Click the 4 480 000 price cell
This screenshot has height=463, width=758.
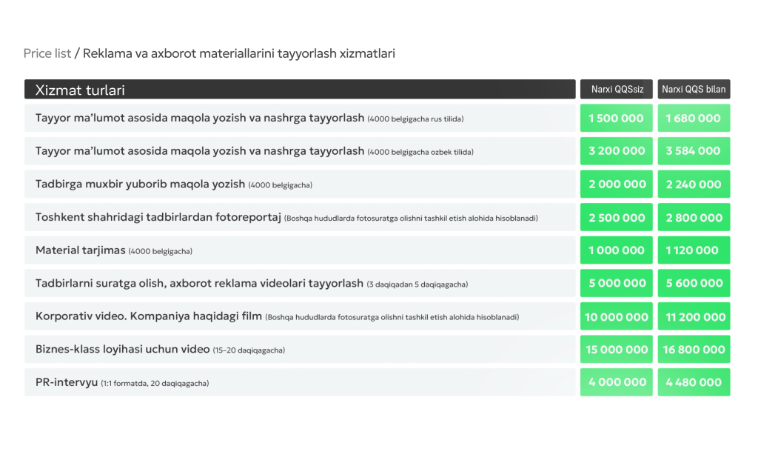click(x=694, y=382)
